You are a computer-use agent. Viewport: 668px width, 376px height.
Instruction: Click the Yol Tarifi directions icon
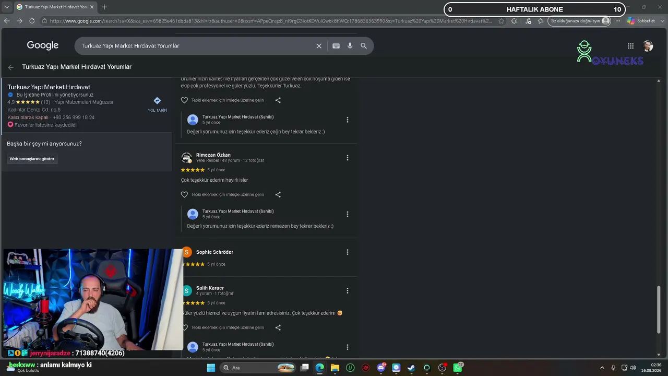[157, 101]
